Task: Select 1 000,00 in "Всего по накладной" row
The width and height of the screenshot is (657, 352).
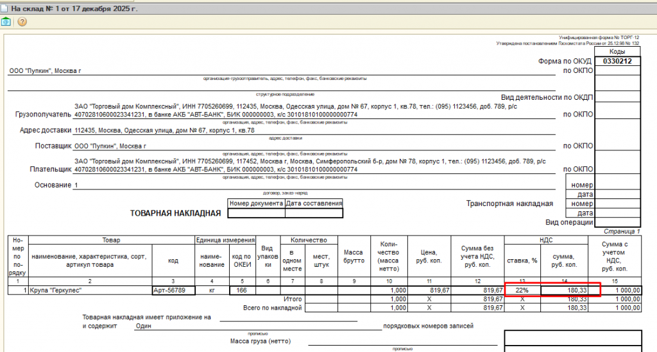Action: click(615, 308)
